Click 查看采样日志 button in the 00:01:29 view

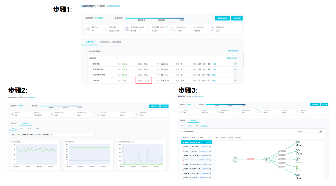click(x=222, y=18)
